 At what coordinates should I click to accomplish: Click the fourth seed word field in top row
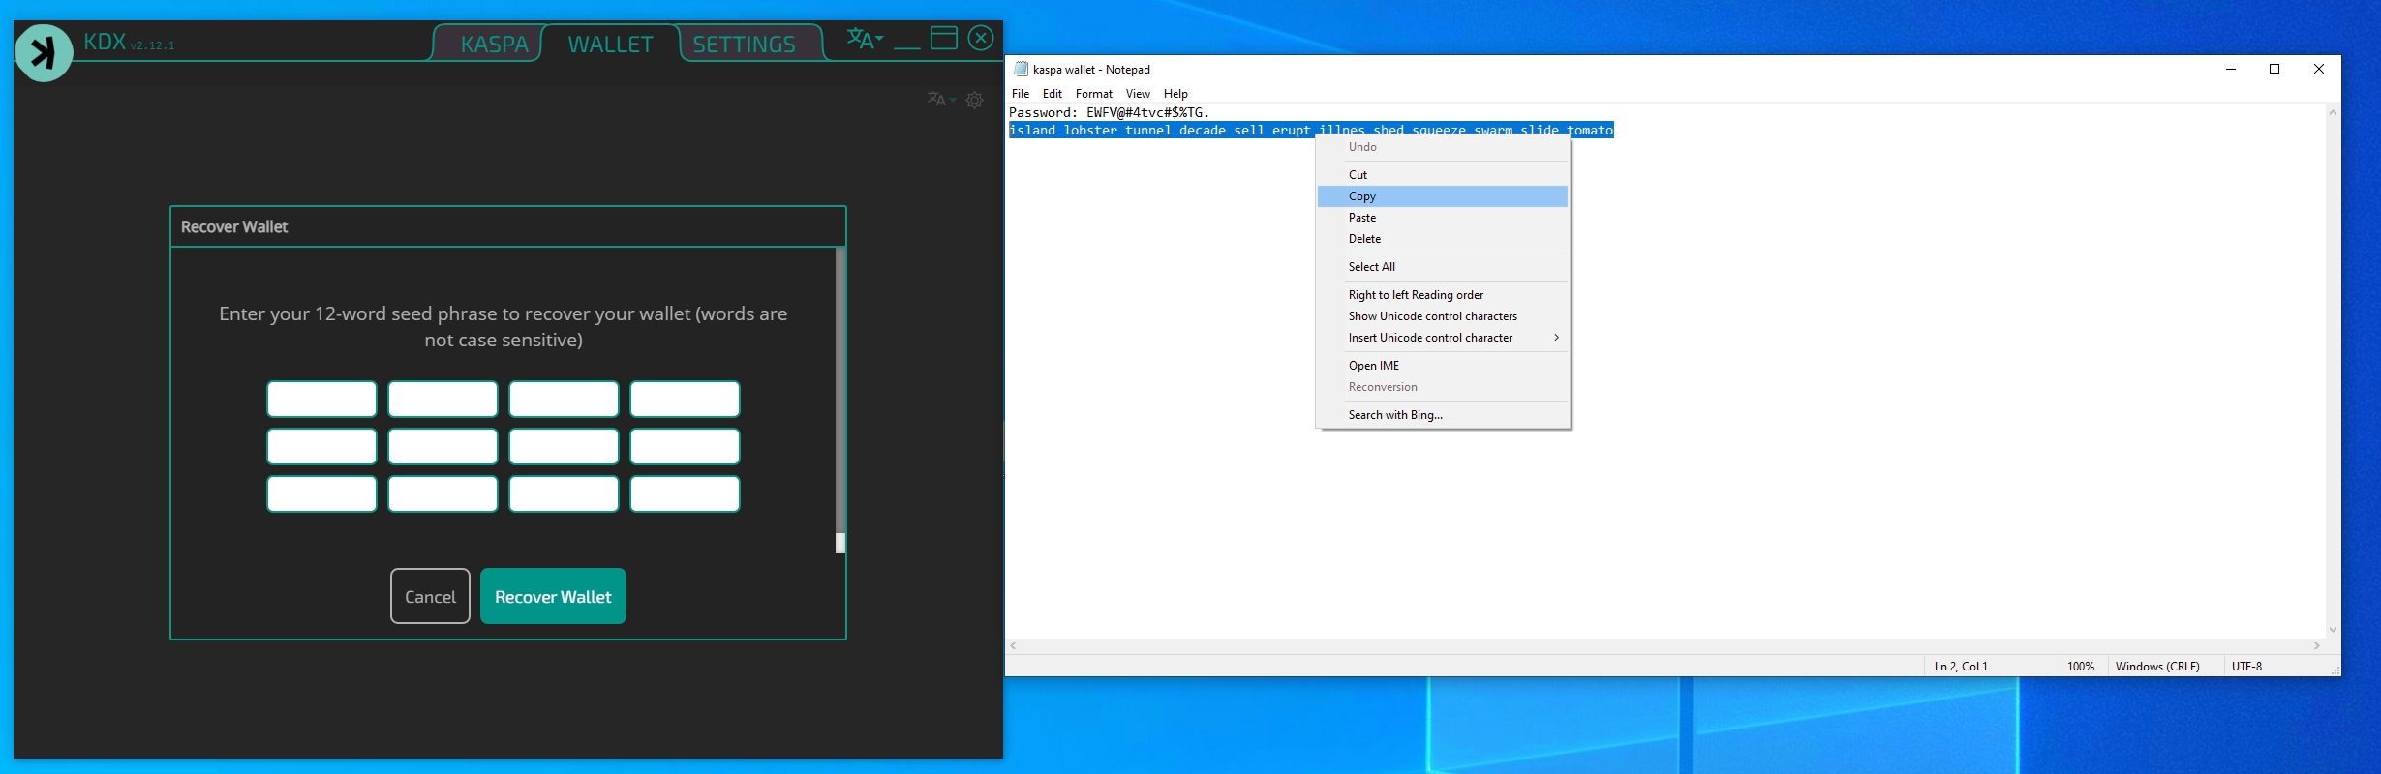click(x=685, y=399)
